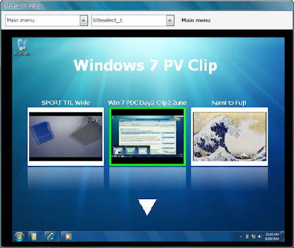Click the volume speaker tray icon
Image resolution: width=294 pixels, height=248 pixels.
[260, 237]
